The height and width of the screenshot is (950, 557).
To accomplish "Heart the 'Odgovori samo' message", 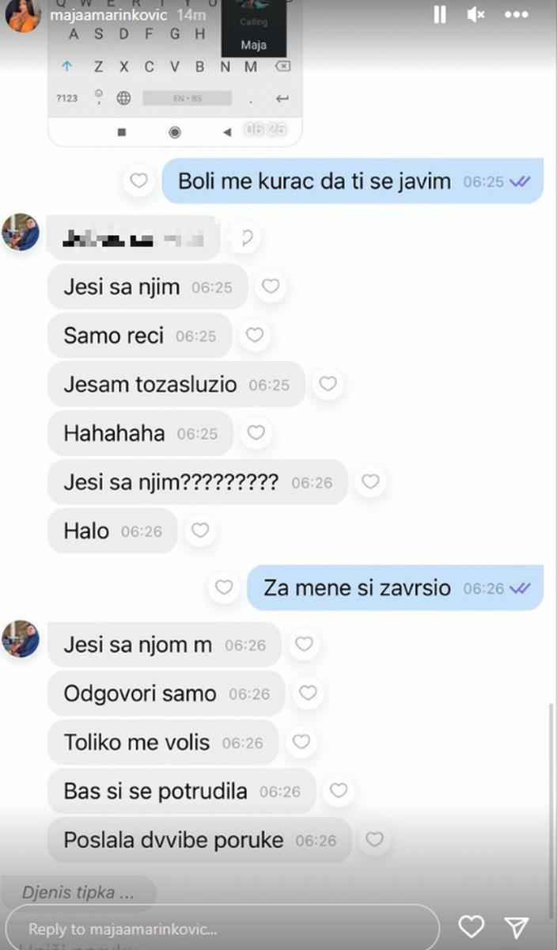I will coord(308,693).
